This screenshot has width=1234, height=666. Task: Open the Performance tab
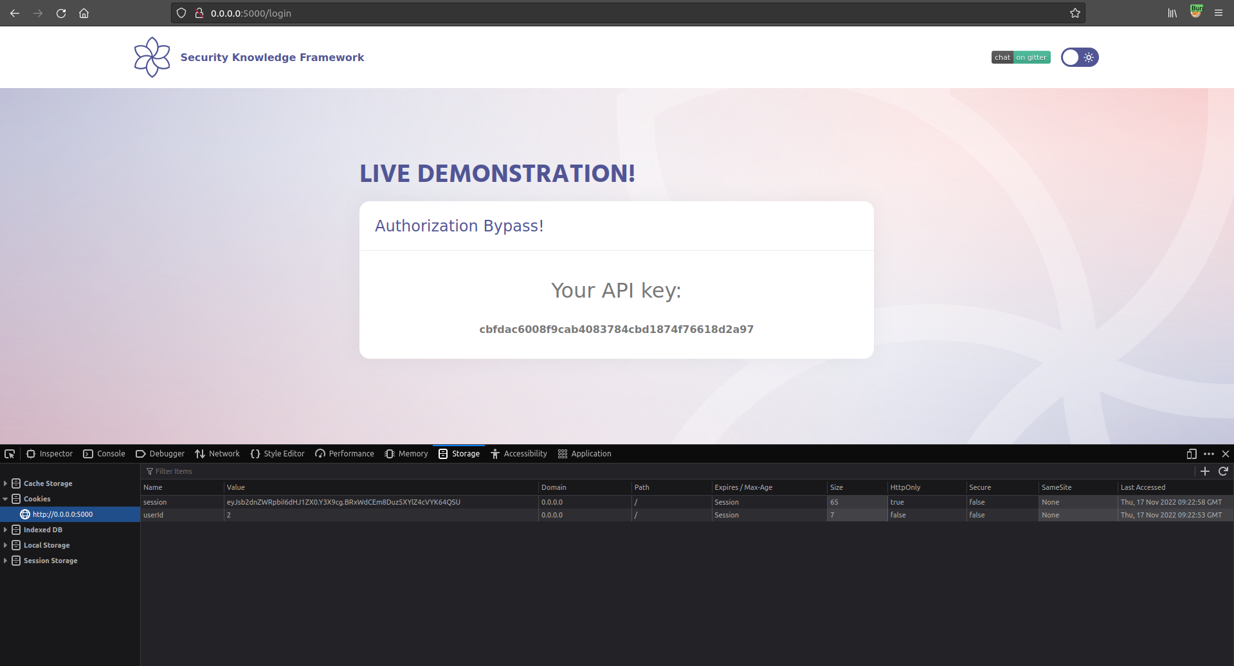coord(345,454)
